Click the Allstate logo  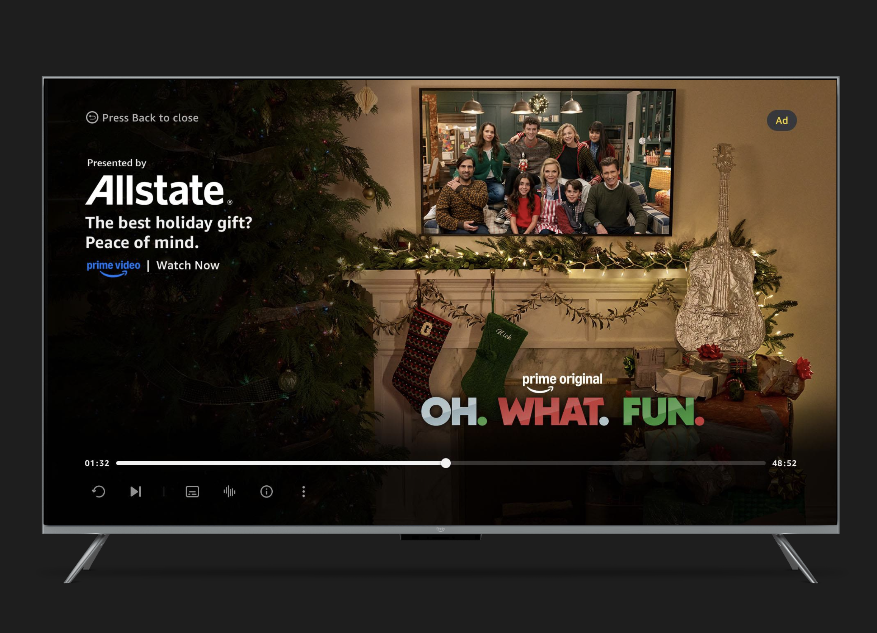point(159,190)
